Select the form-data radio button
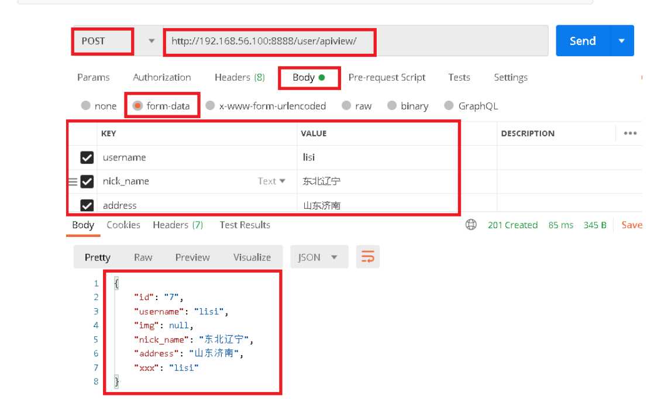This screenshot has height=399, width=661. click(x=137, y=105)
